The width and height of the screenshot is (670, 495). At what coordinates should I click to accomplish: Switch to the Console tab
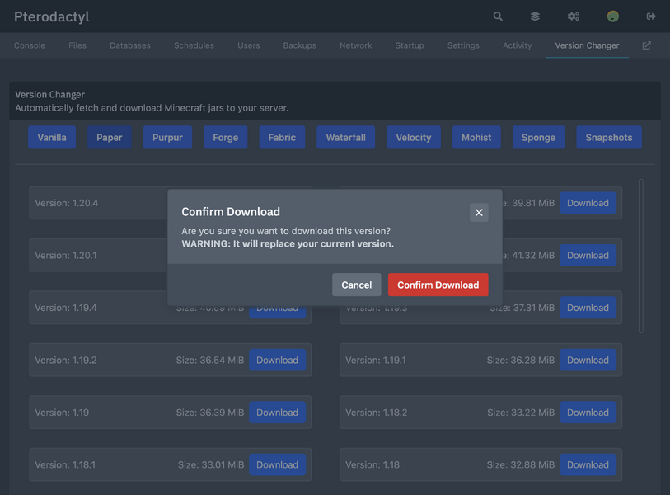click(30, 45)
